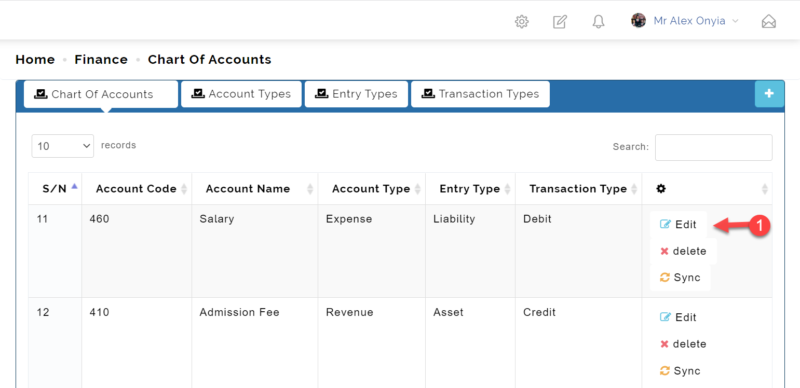Go to Home breadcrumb
This screenshot has height=388, width=800.
(x=35, y=60)
